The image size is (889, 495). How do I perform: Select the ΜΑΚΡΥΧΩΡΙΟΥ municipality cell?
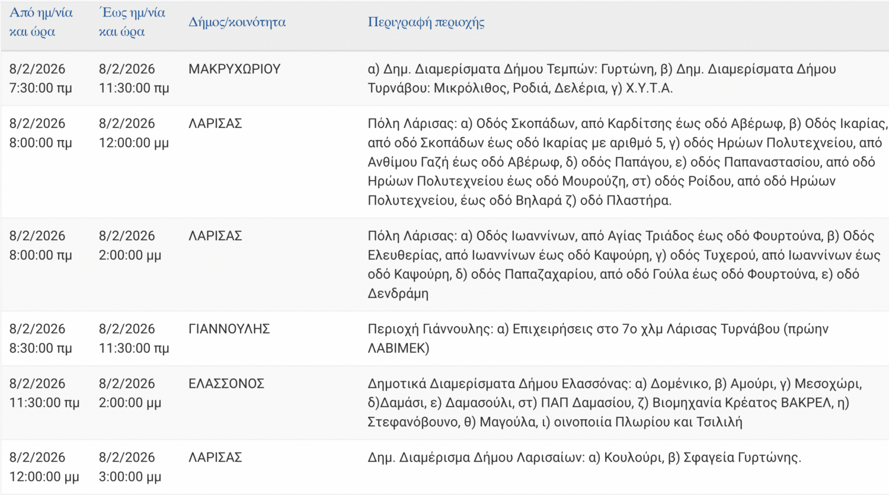click(x=234, y=69)
